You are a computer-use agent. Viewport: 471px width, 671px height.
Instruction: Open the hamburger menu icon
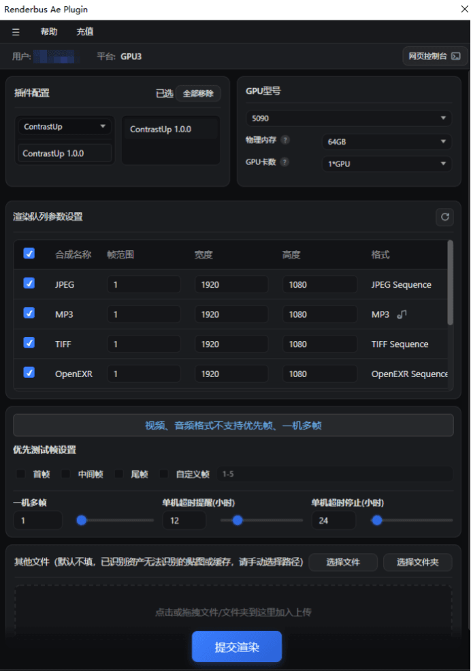[16, 32]
